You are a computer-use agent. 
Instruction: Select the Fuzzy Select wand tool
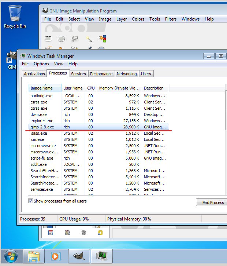[x=89, y=39]
